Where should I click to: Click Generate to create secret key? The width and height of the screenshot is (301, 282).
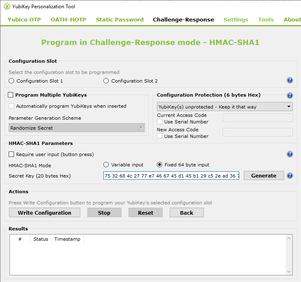click(264, 175)
